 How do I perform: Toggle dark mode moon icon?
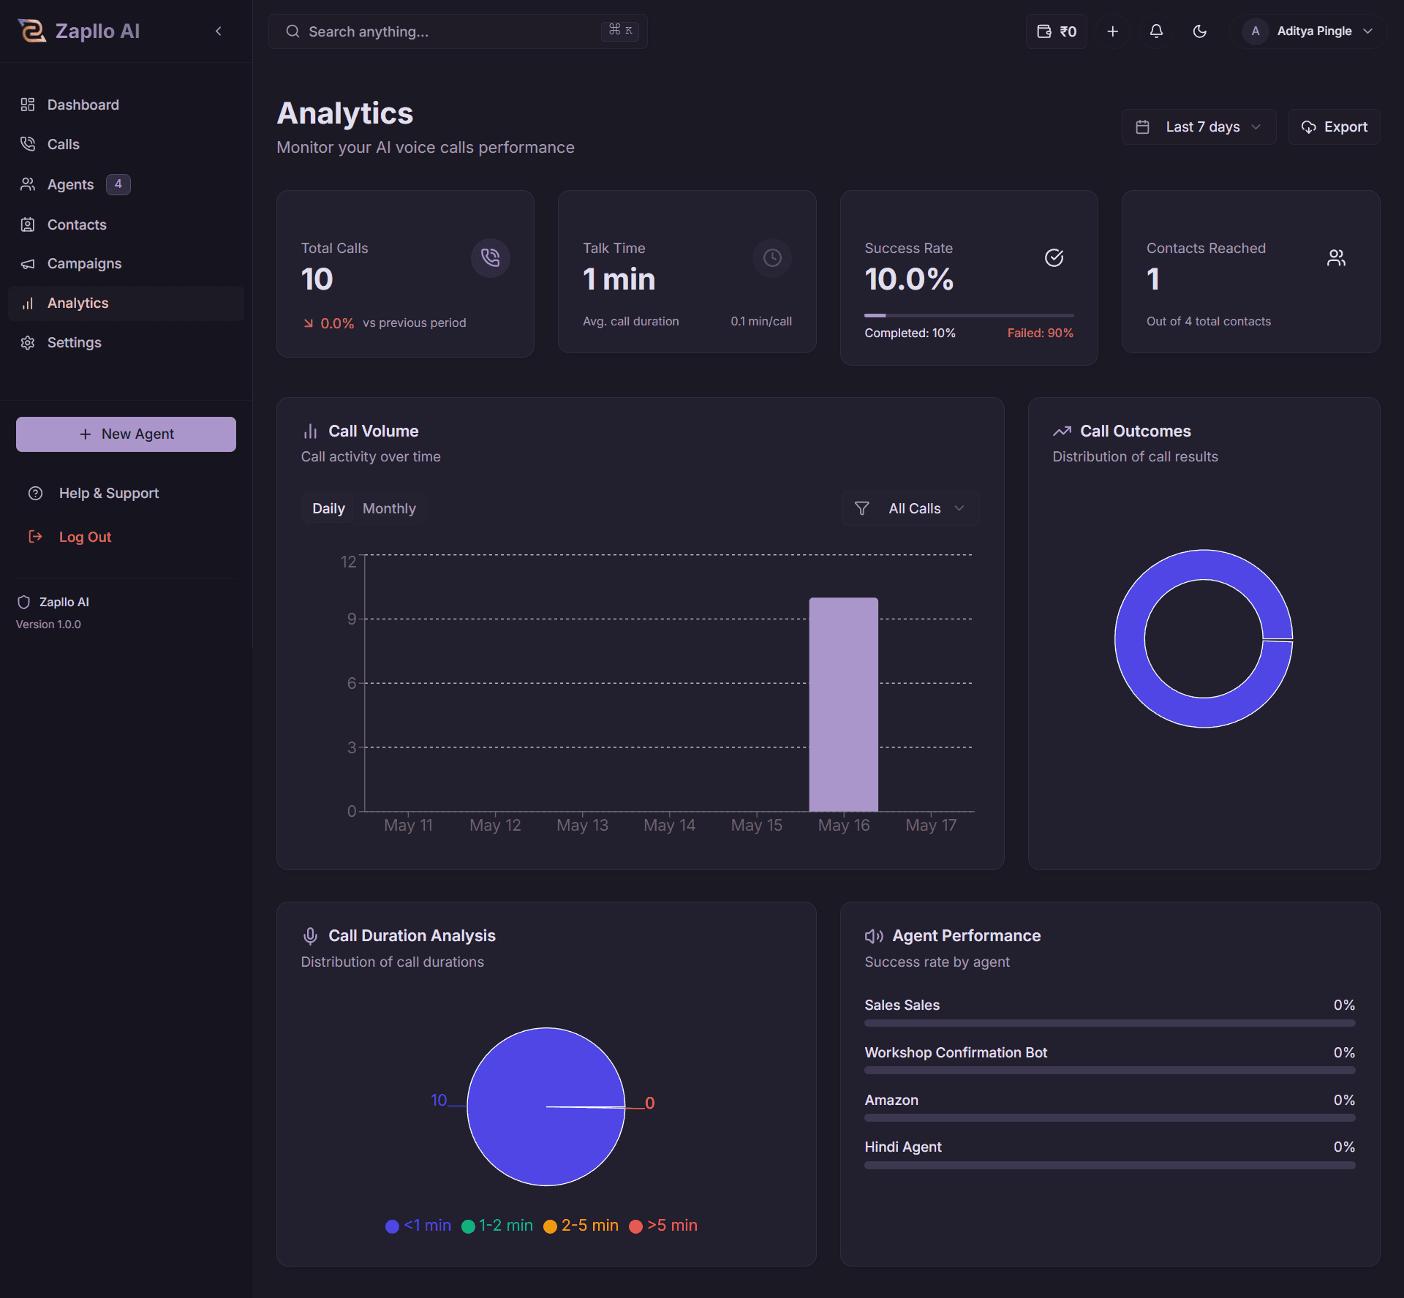[x=1199, y=31]
